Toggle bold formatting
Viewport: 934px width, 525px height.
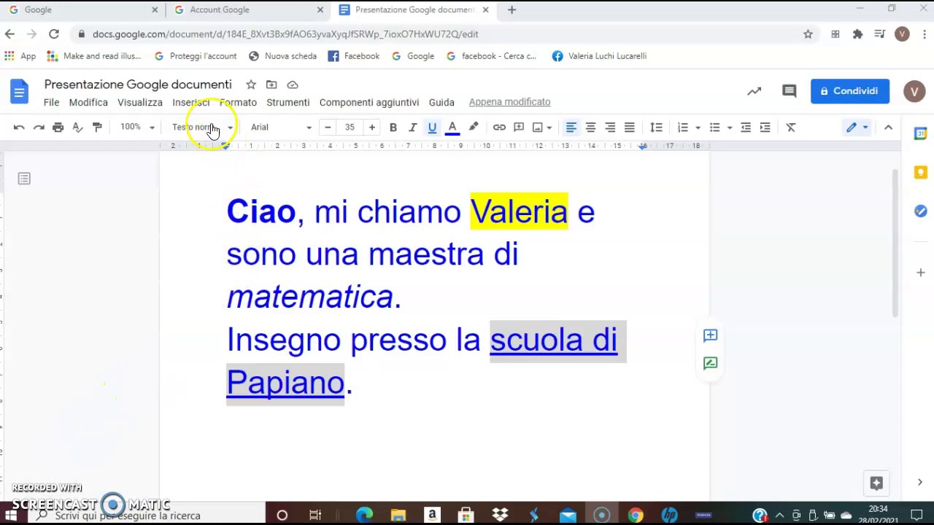[393, 128]
